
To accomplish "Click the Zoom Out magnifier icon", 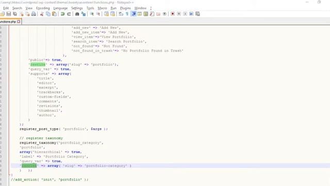I will 98,14.
